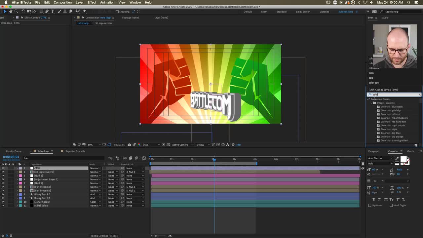Open the Active Camera view dropdown

(182, 145)
